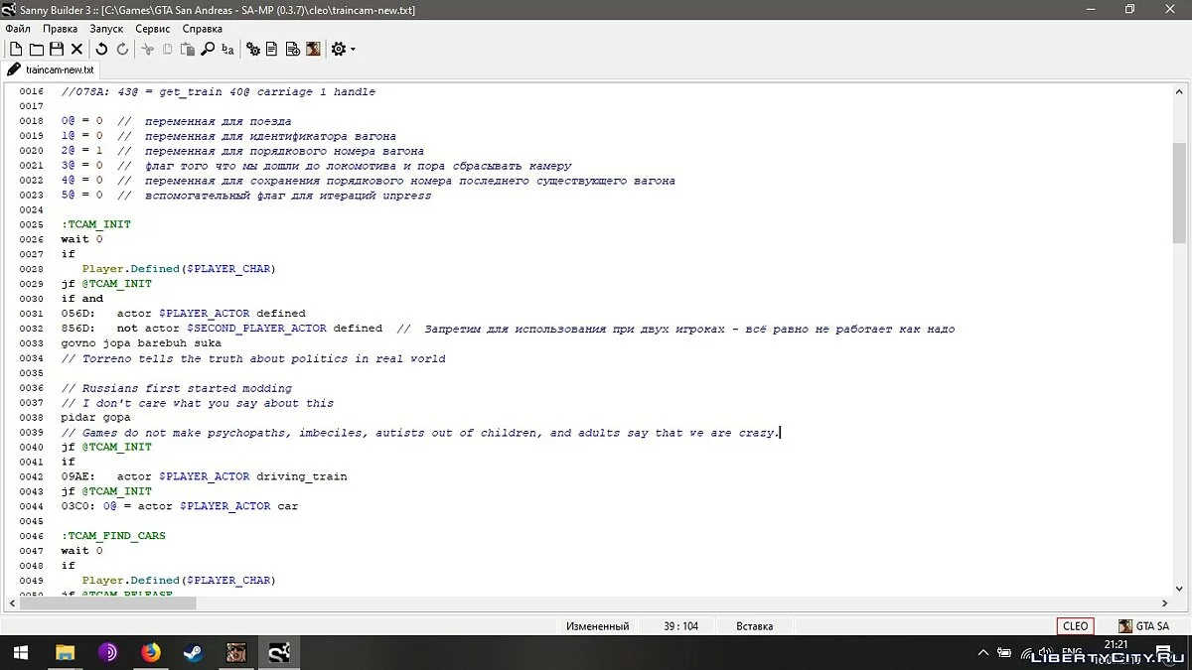The width and height of the screenshot is (1192, 670).
Task: Click the Paste clipboard icon
Action: [187, 49]
